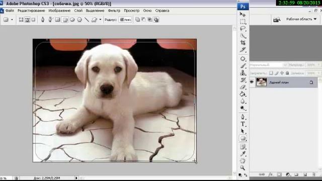Open the Окно menu
The width and height of the screenshot is (322, 181).
point(147,11)
